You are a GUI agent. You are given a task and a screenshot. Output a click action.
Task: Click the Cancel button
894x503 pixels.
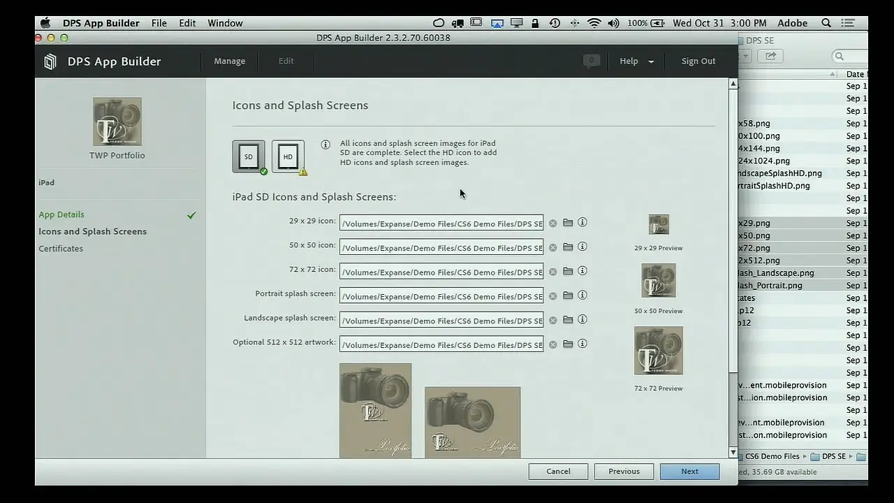pyautogui.click(x=558, y=472)
